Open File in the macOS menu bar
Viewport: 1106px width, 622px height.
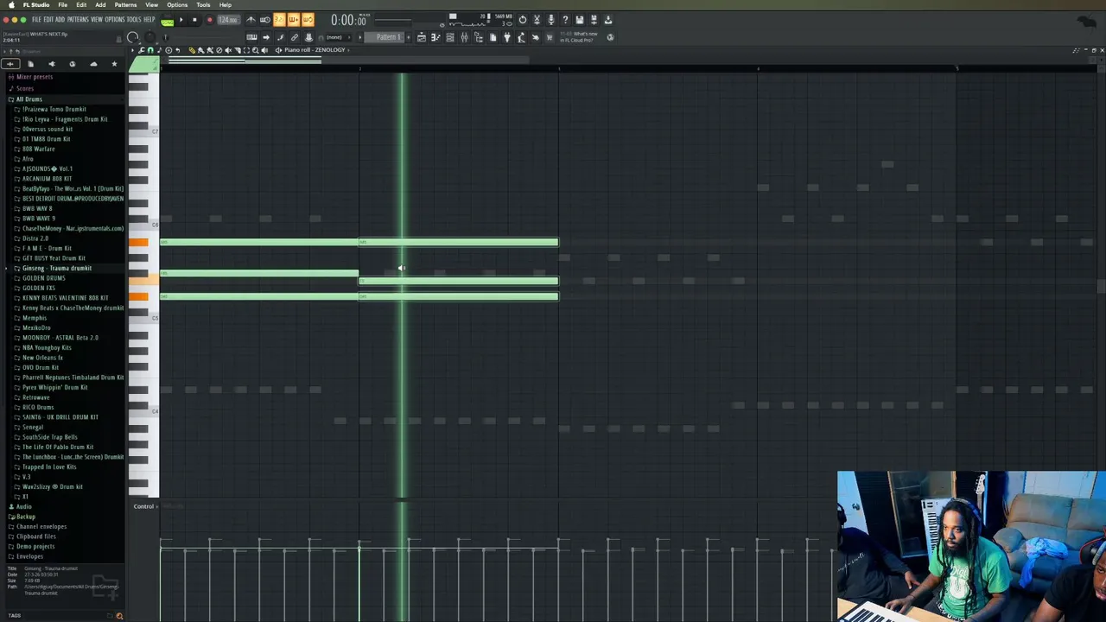click(x=63, y=5)
